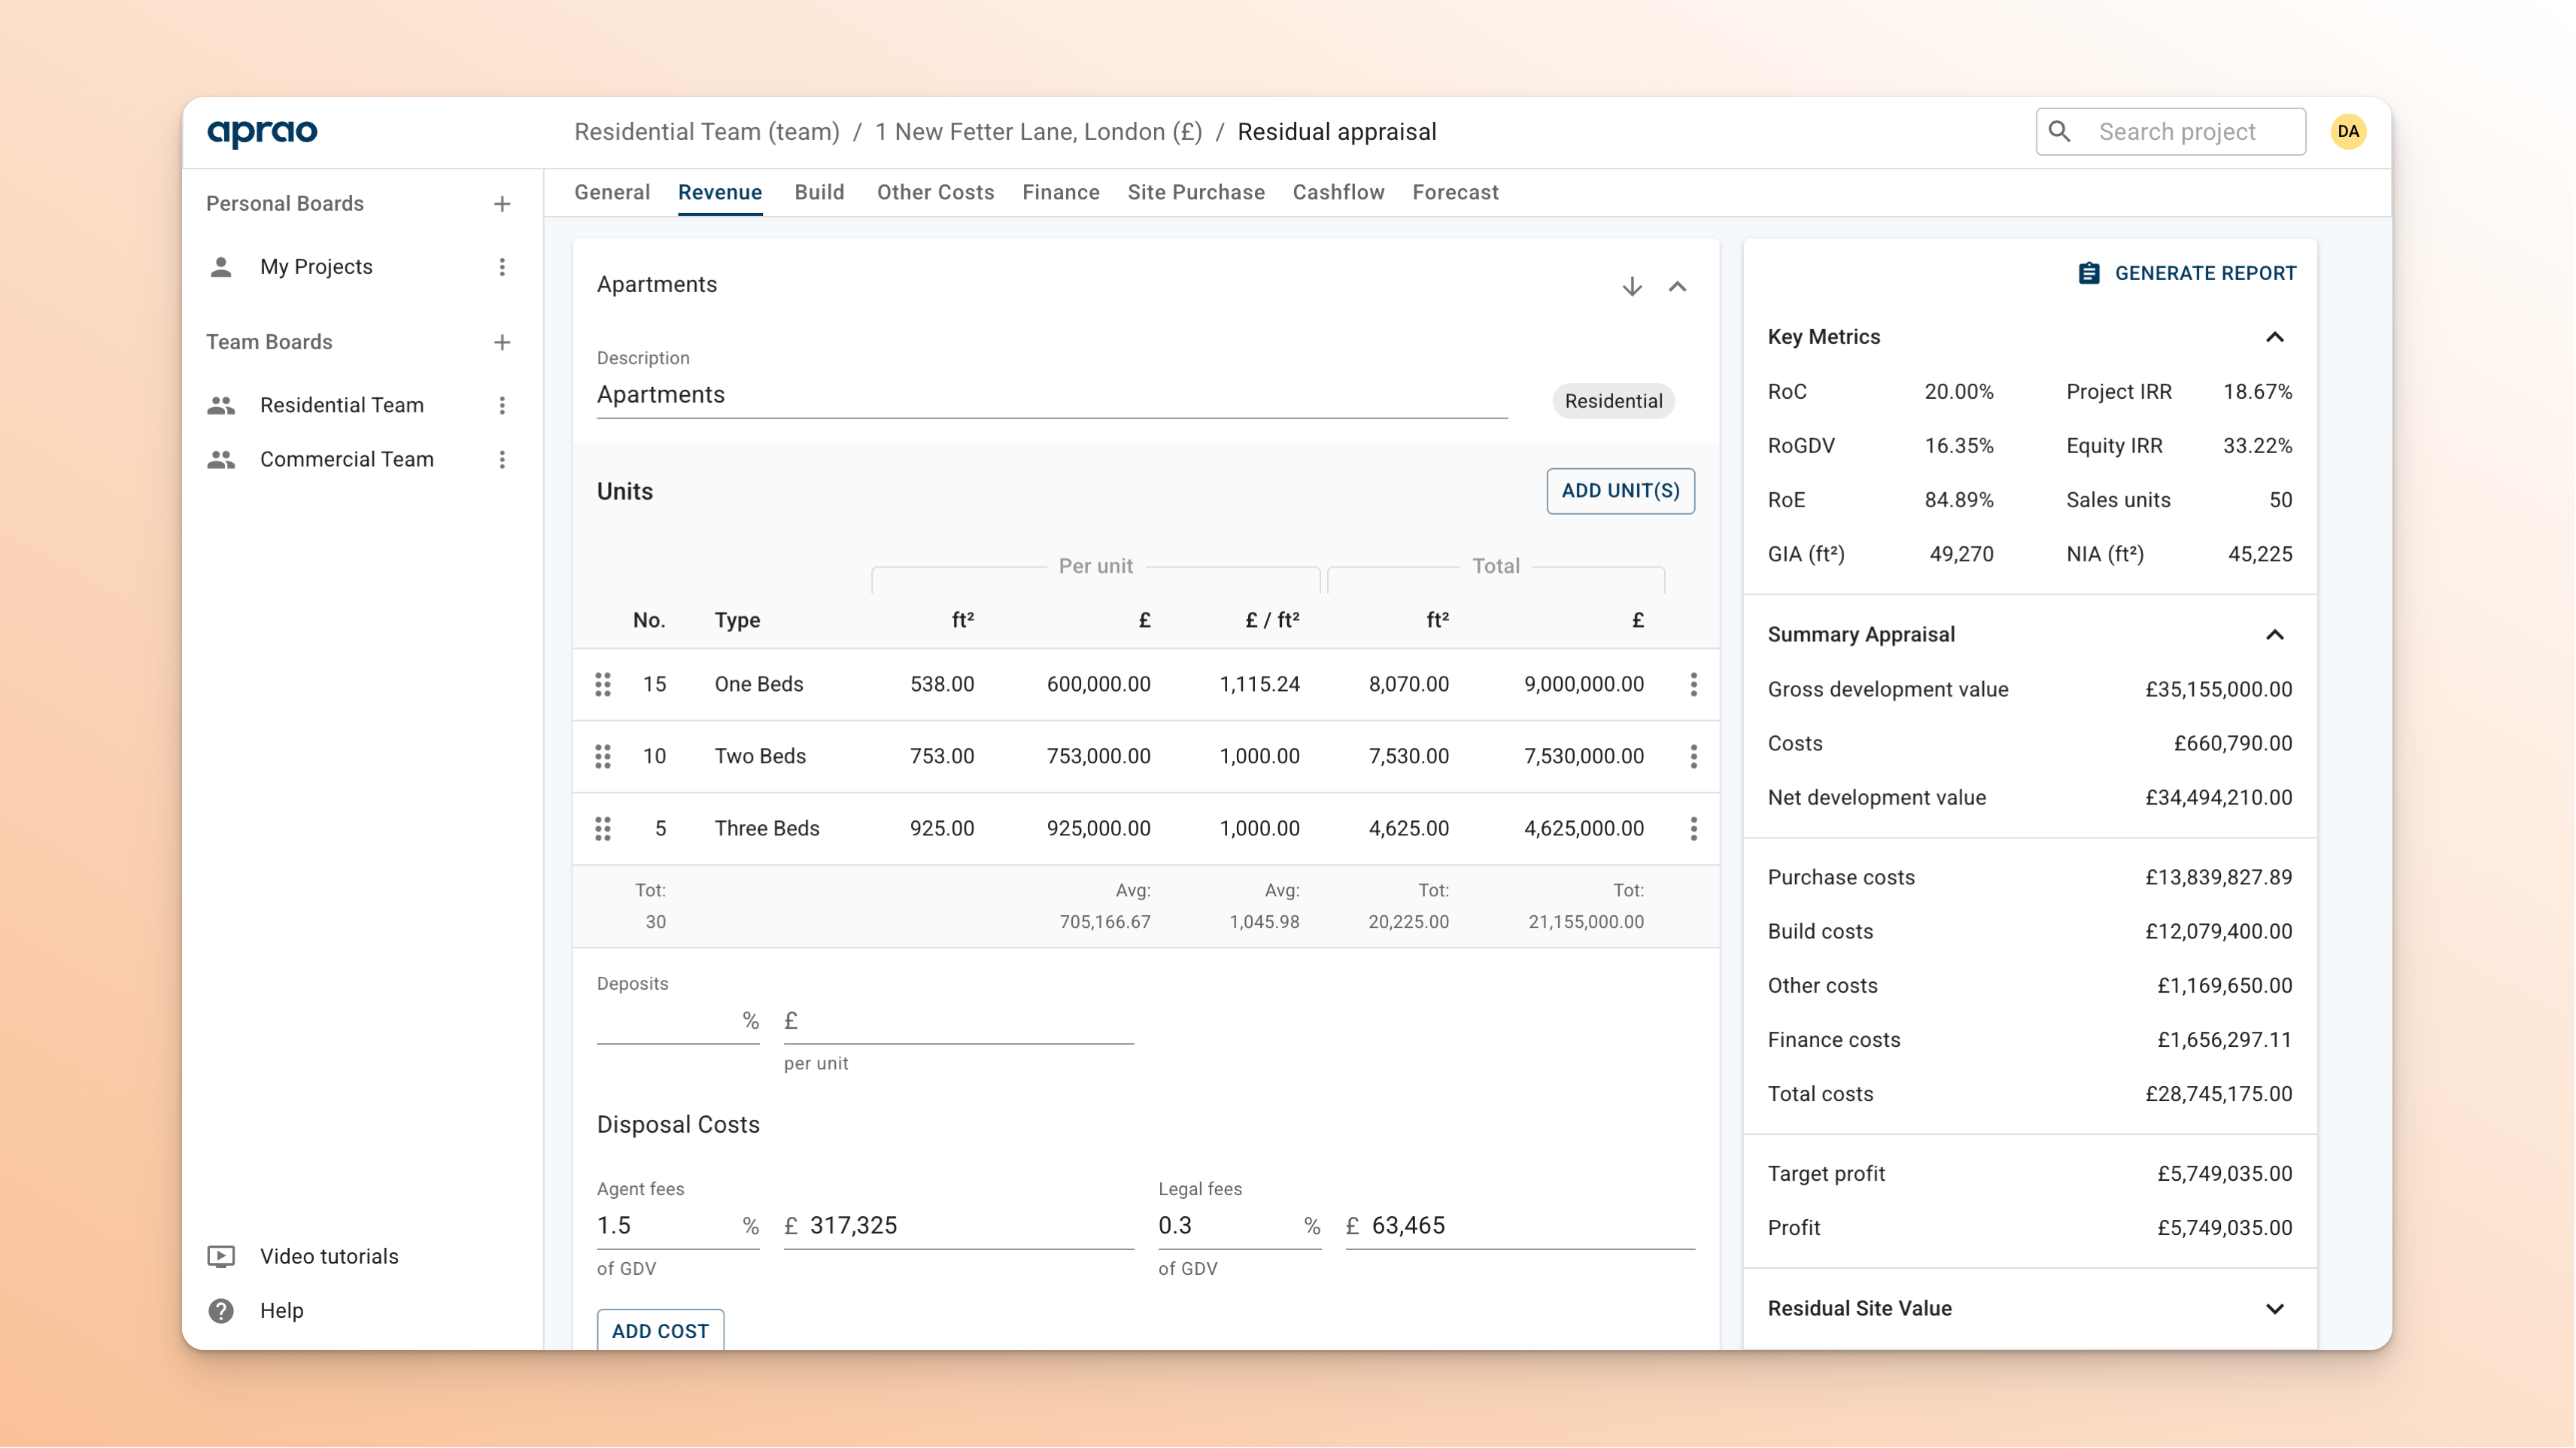Switch to the Cashflow tab
The height and width of the screenshot is (1448, 2576).
coord(1338,192)
